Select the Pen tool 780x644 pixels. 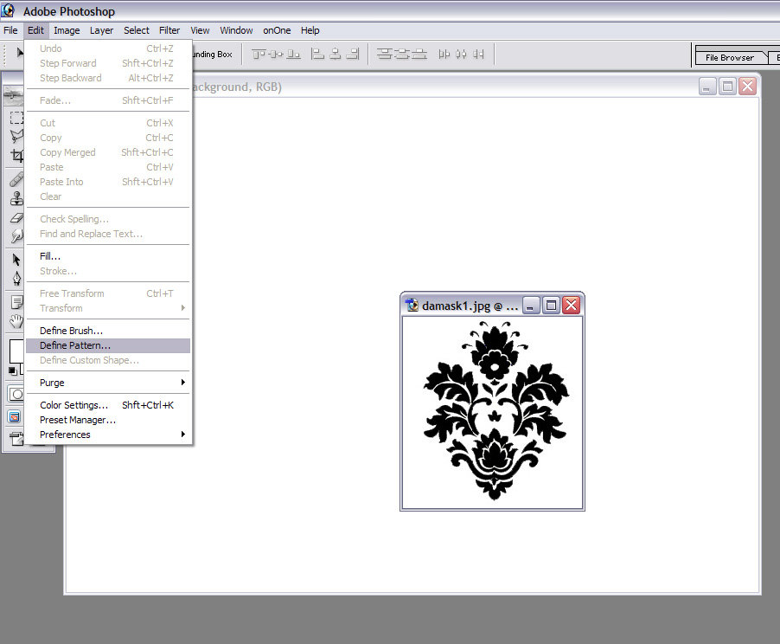[x=16, y=279]
